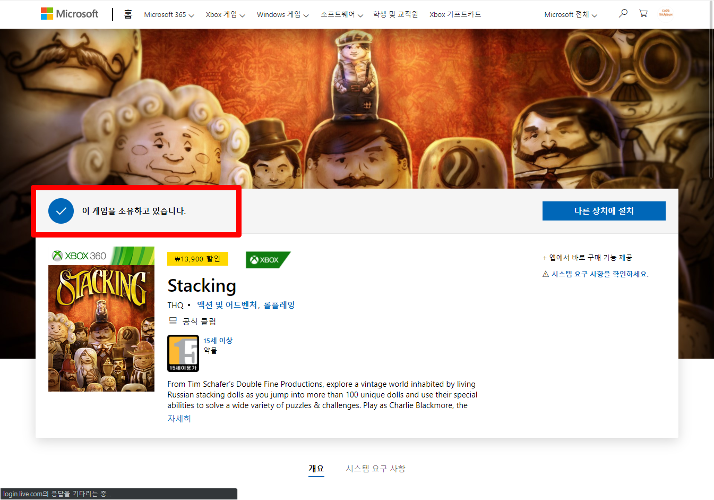Switch to the 개요 tab
This screenshot has height=500, width=714.
point(316,469)
